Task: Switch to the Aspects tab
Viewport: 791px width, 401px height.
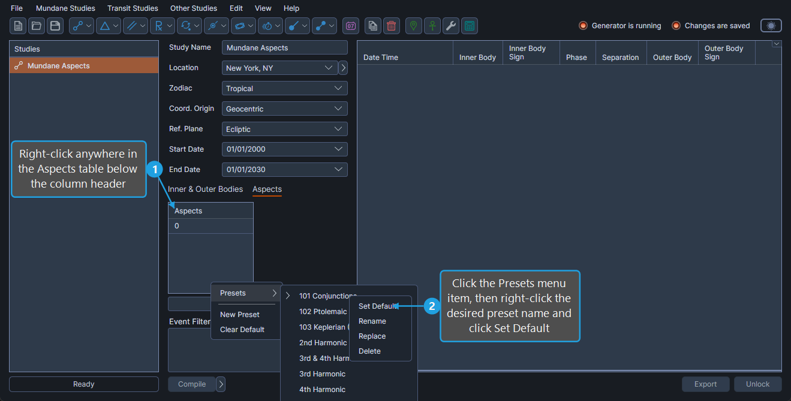Action: point(267,189)
